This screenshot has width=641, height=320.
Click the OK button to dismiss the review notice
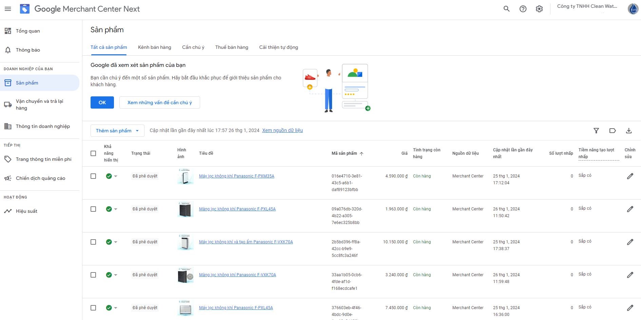pos(102,102)
